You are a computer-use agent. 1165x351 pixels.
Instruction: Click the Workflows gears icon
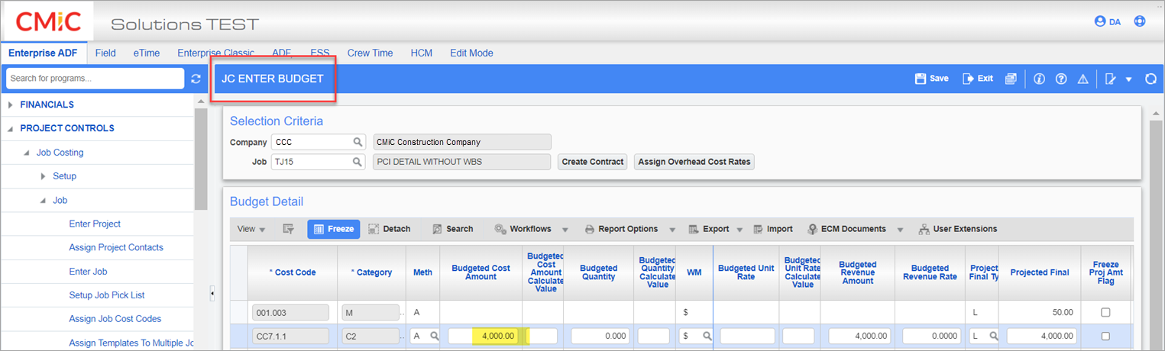(x=500, y=229)
